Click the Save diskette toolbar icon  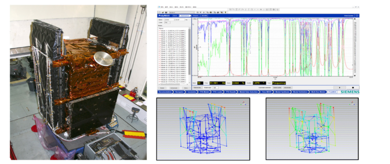(166, 12)
